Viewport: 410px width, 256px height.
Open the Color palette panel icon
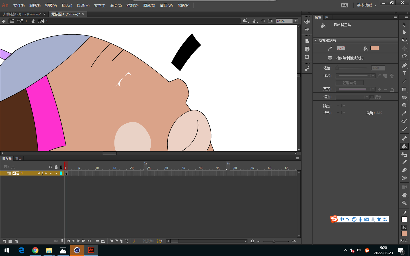click(x=307, y=22)
